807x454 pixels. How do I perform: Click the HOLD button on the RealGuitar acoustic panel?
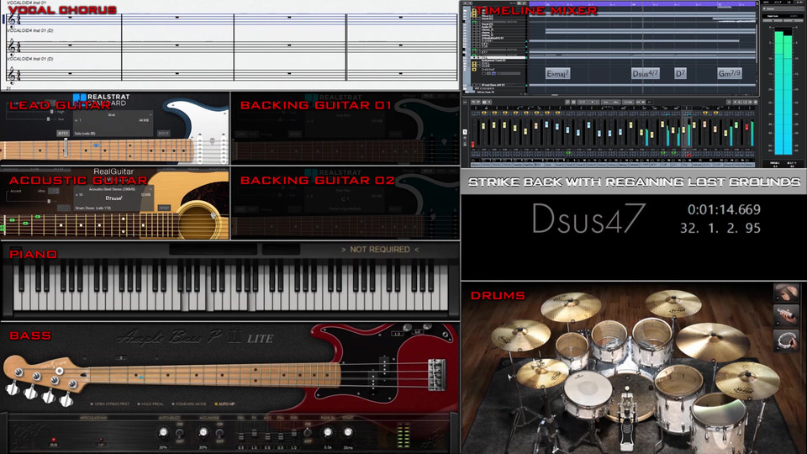click(164, 208)
